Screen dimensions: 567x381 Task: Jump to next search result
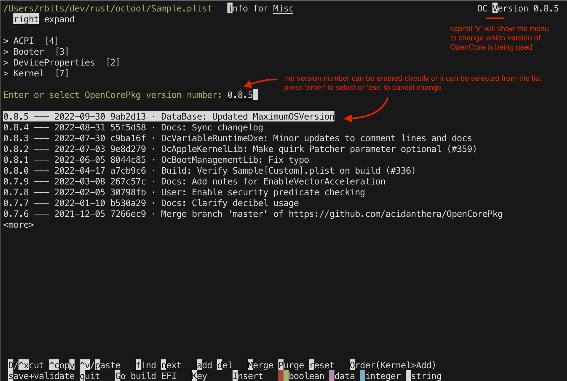171,365
